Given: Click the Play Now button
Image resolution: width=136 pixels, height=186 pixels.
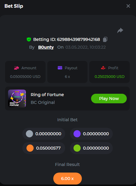Looking at the screenshot, I should 109,99.
